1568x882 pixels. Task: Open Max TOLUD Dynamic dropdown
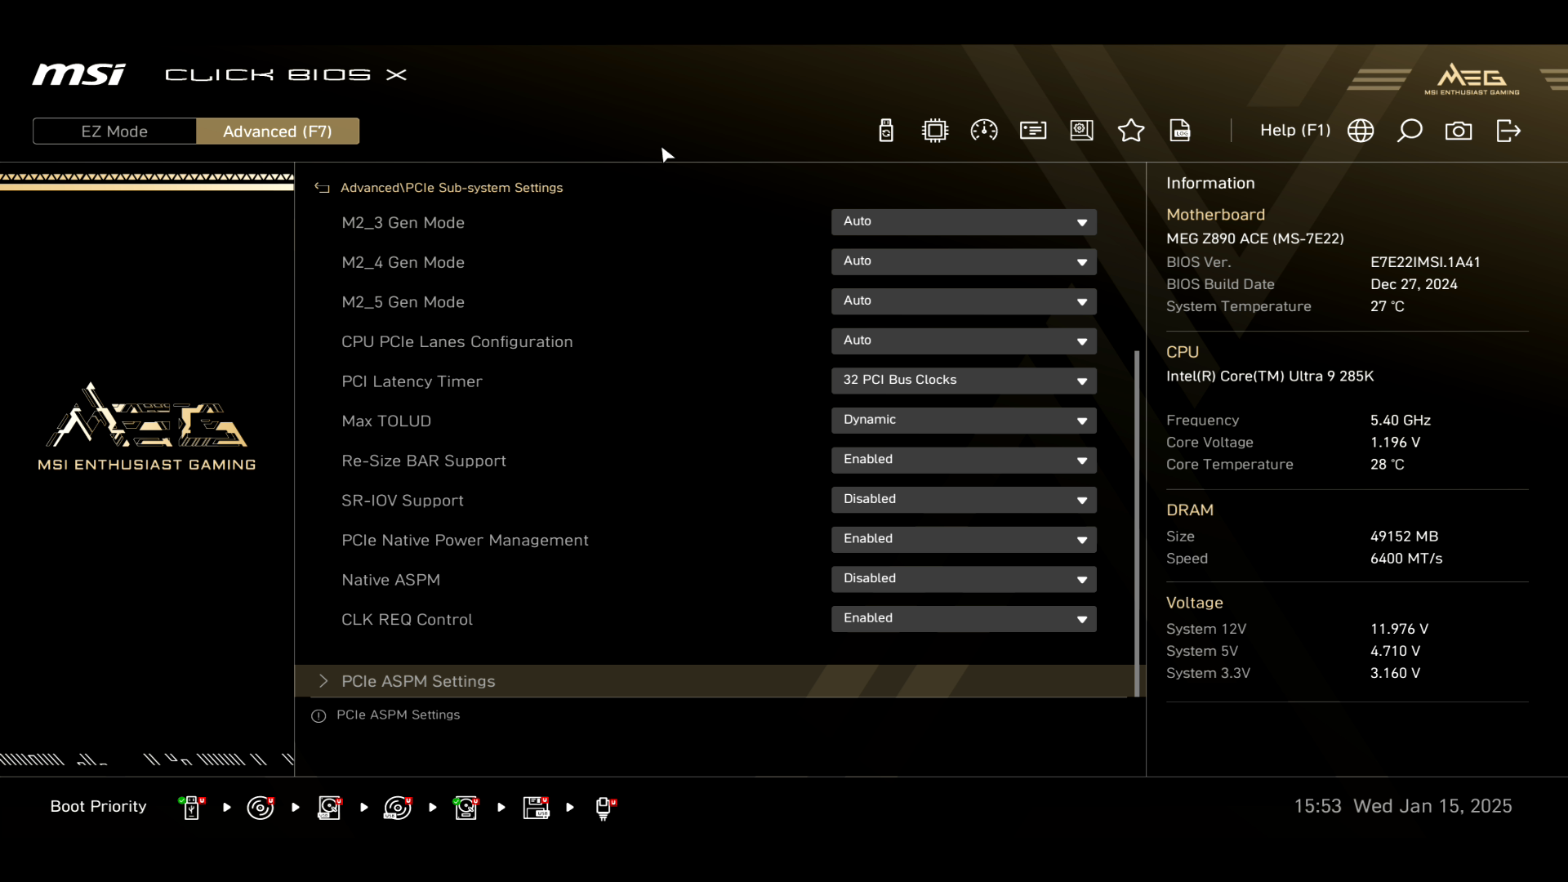tap(964, 421)
